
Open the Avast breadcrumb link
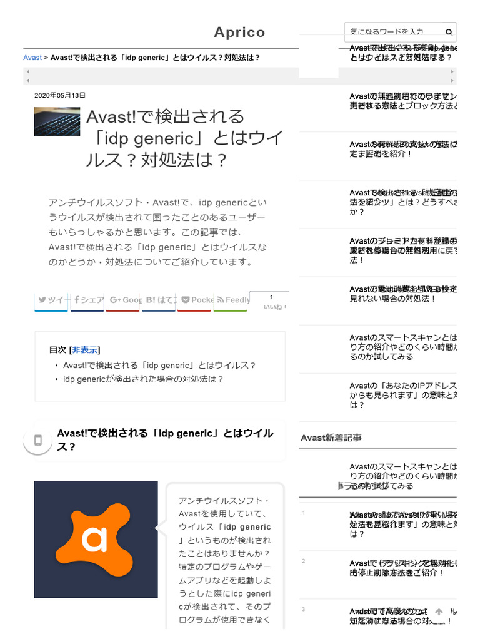(x=32, y=58)
